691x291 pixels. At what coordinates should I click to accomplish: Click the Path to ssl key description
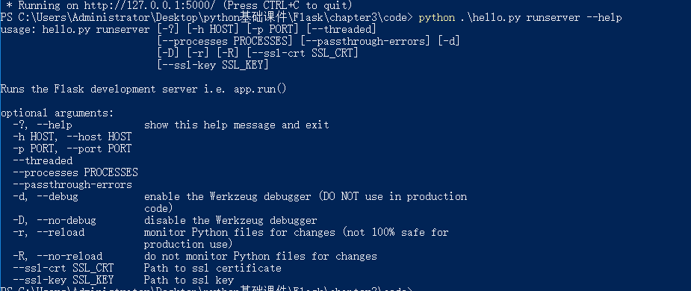click(x=188, y=280)
